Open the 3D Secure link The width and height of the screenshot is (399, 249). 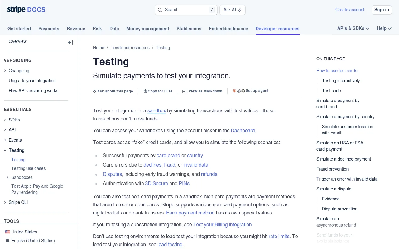click(x=156, y=183)
